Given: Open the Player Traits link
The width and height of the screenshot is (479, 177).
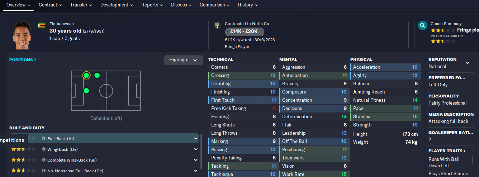Looking at the screenshot, I should click(x=447, y=151).
